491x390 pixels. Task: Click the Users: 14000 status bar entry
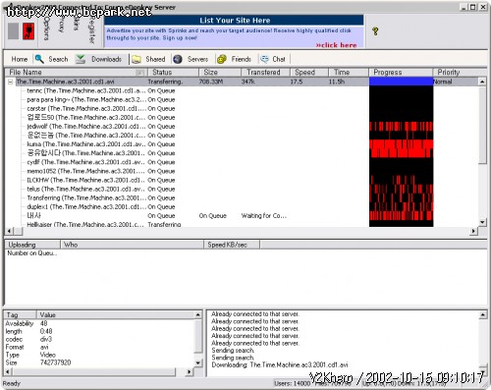point(292,383)
